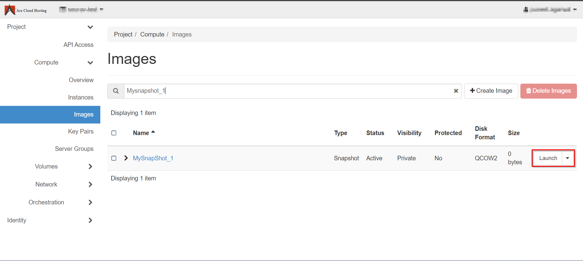Open the user account menu in header
The height and width of the screenshot is (261, 583).
550,9
